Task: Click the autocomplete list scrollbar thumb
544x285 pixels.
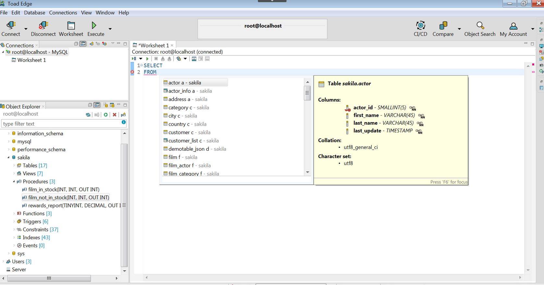Action: 307,93
